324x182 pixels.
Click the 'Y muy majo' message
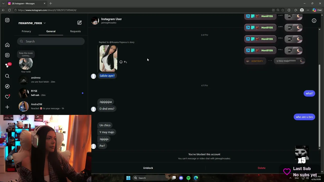[x=107, y=132]
